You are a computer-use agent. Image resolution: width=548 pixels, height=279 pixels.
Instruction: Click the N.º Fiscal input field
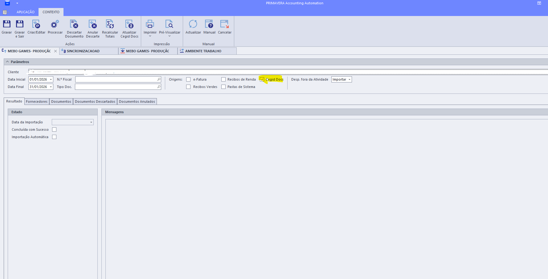116,79
